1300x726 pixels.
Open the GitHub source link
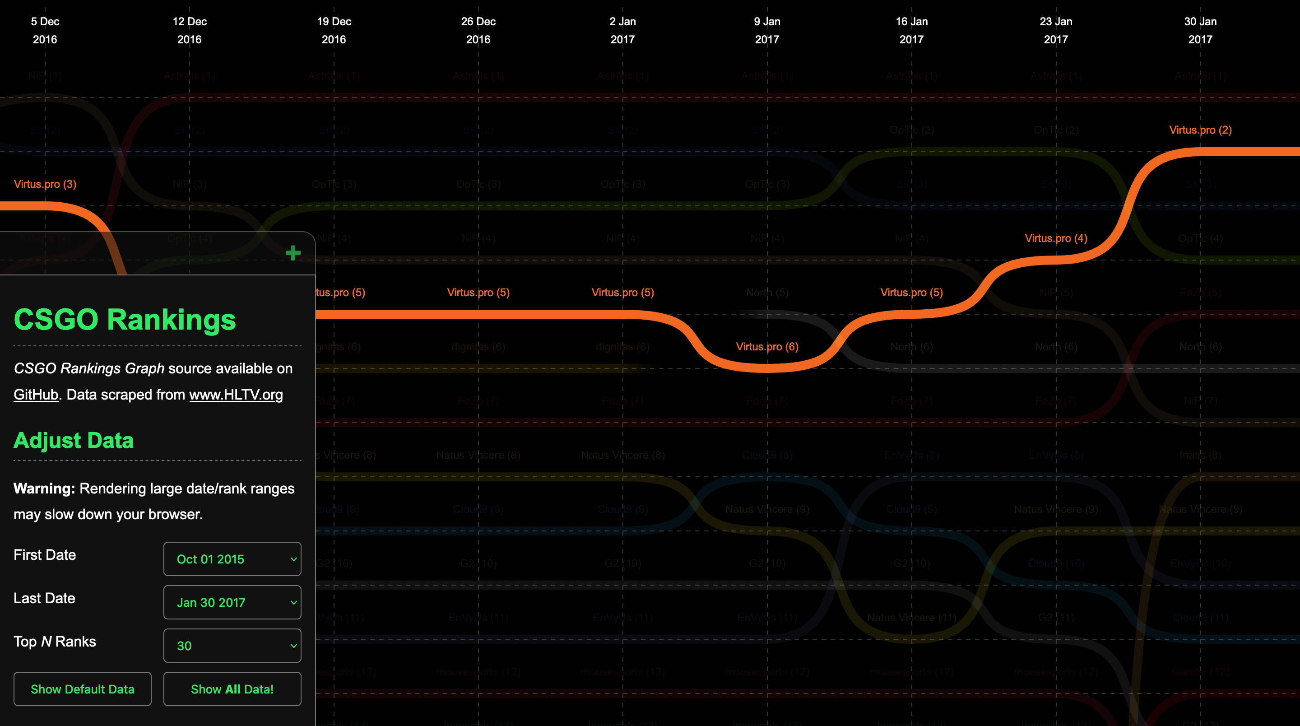point(36,394)
